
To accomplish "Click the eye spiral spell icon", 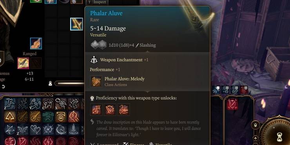I will [x=61, y=116].
